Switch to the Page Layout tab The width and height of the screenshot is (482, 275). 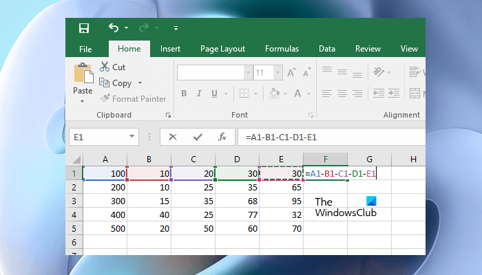(x=222, y=49)
